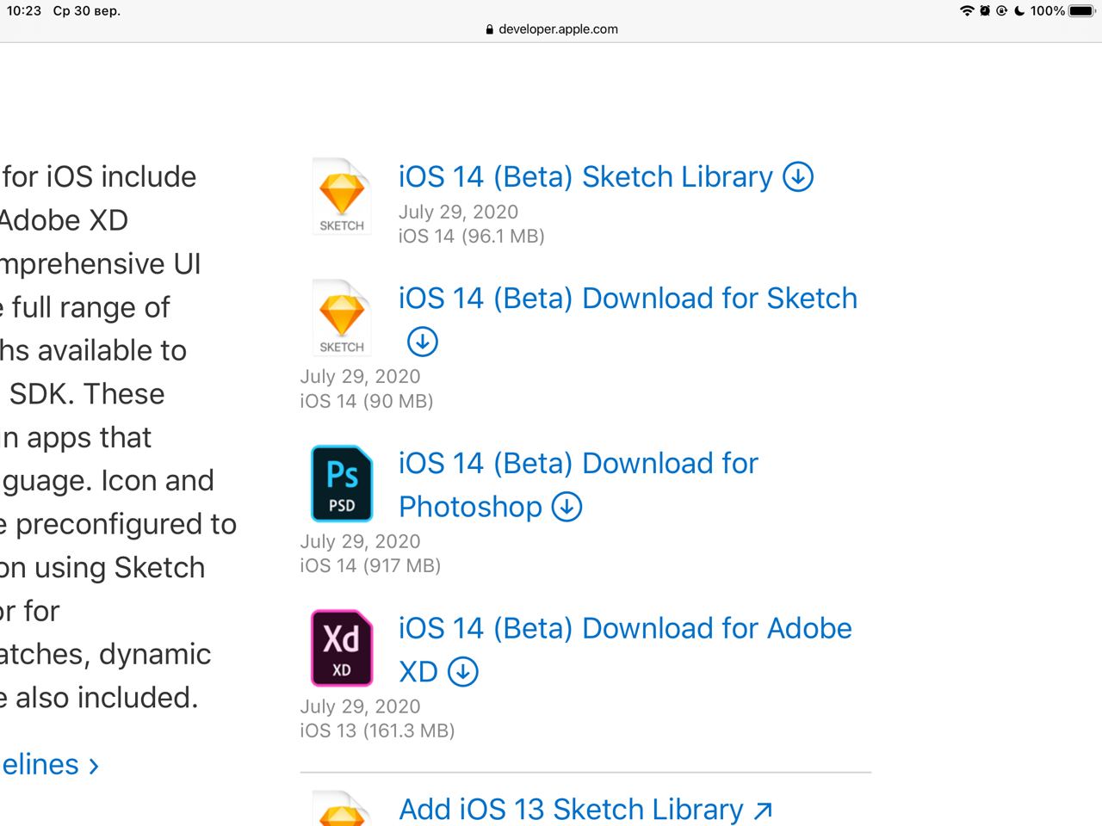Screen dimensions: 1102x826
Task: Click the external arrow after iOS 13 Sketch Library
Action: coord(763,811)
